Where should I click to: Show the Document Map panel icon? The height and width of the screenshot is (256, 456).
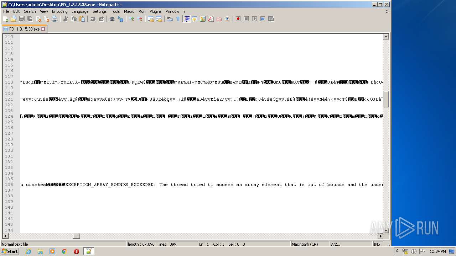[203, 19]
